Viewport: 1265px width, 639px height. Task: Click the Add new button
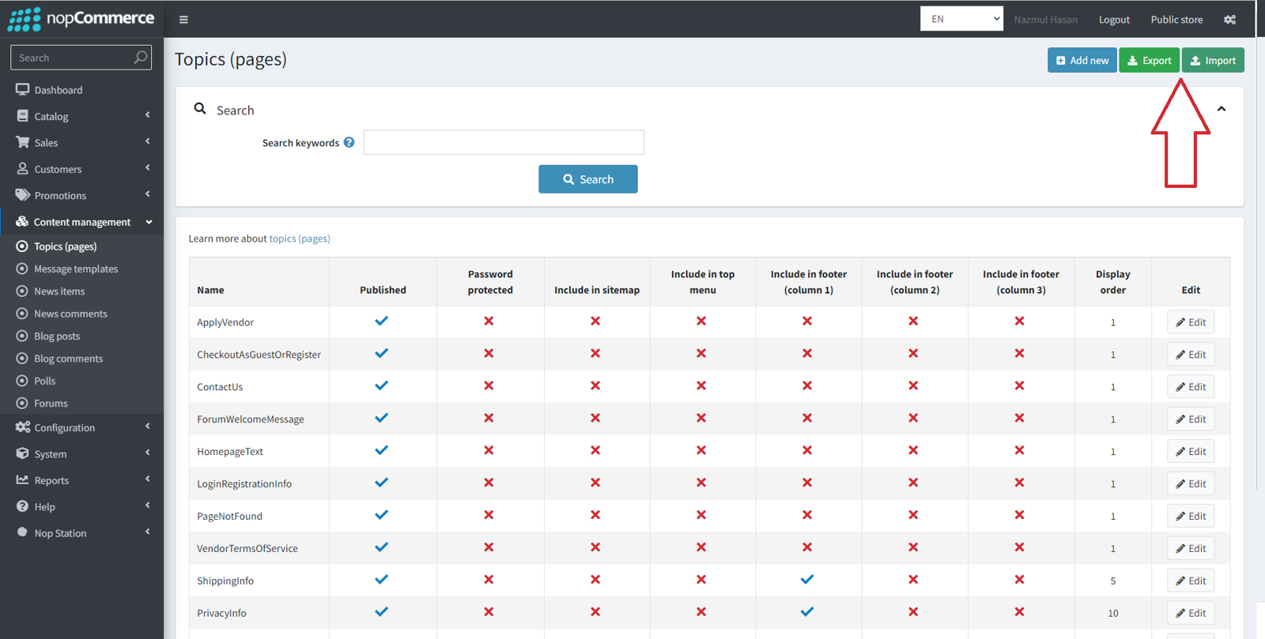tap(1082, 60)
